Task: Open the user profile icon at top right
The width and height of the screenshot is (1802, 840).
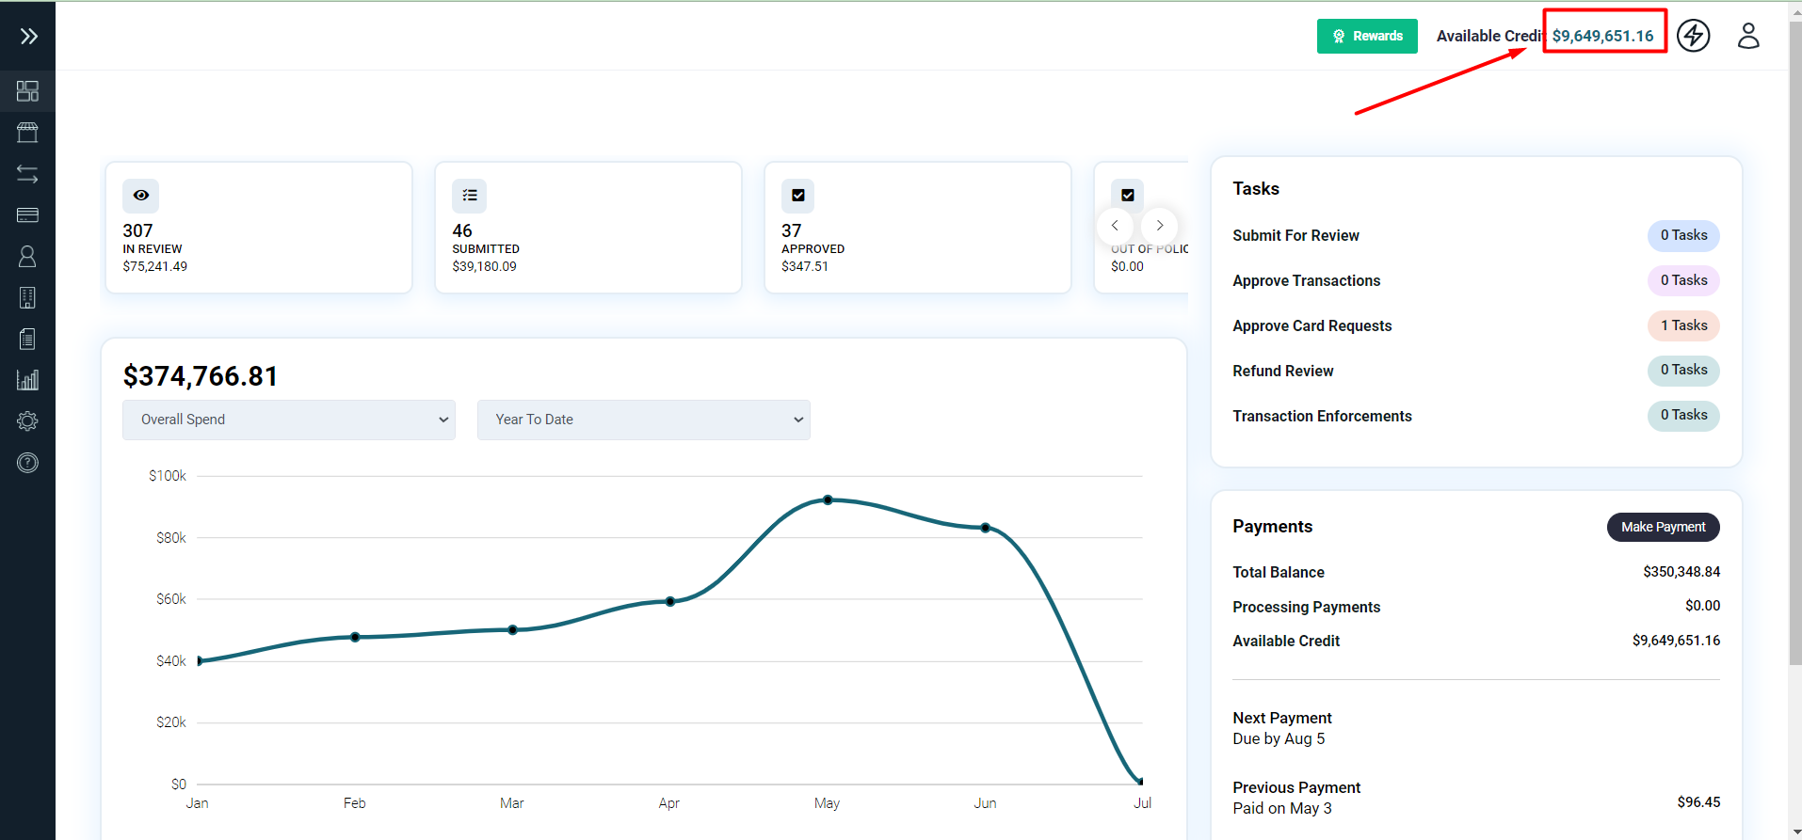Action: tap(1747, 36)
